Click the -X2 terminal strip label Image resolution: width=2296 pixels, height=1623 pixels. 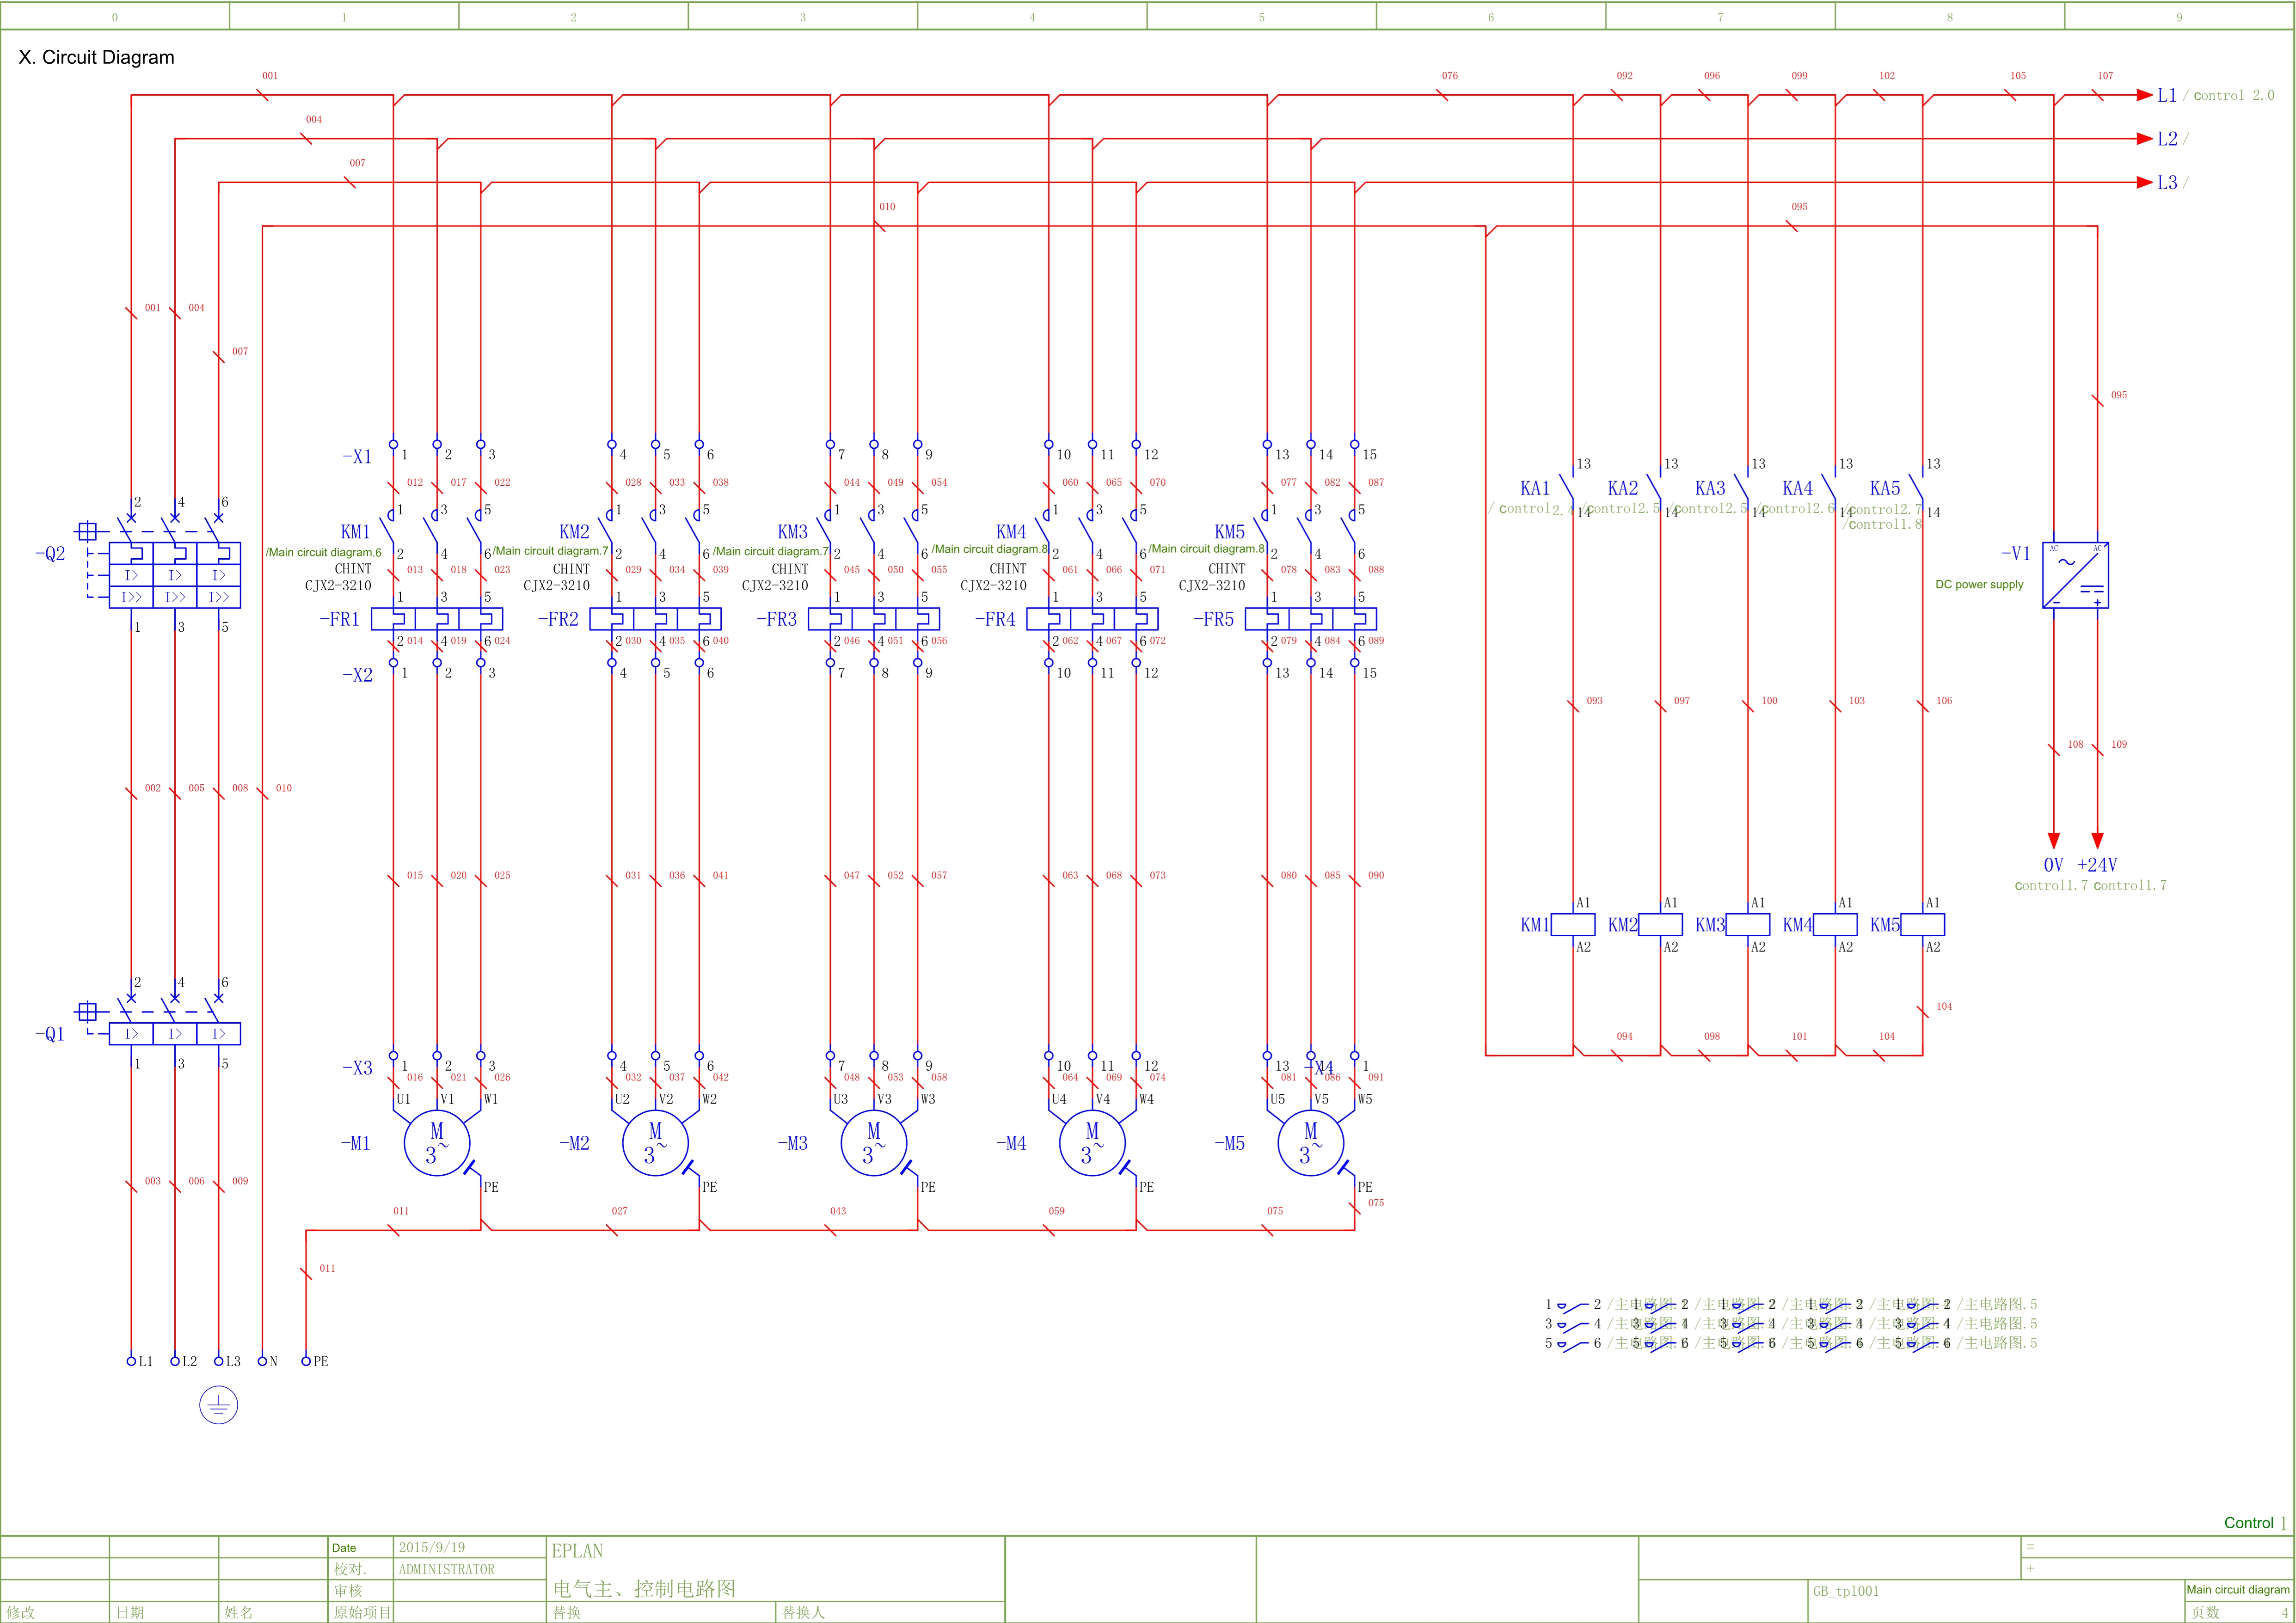click(357, 675)
